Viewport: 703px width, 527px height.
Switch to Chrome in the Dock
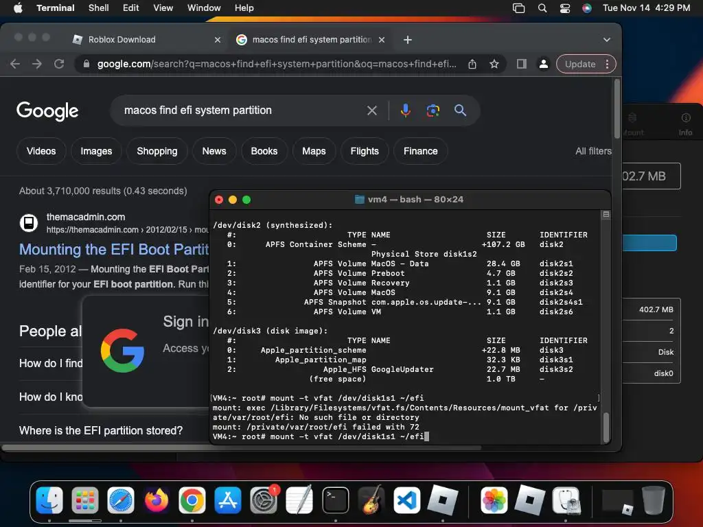pos(192,500)
